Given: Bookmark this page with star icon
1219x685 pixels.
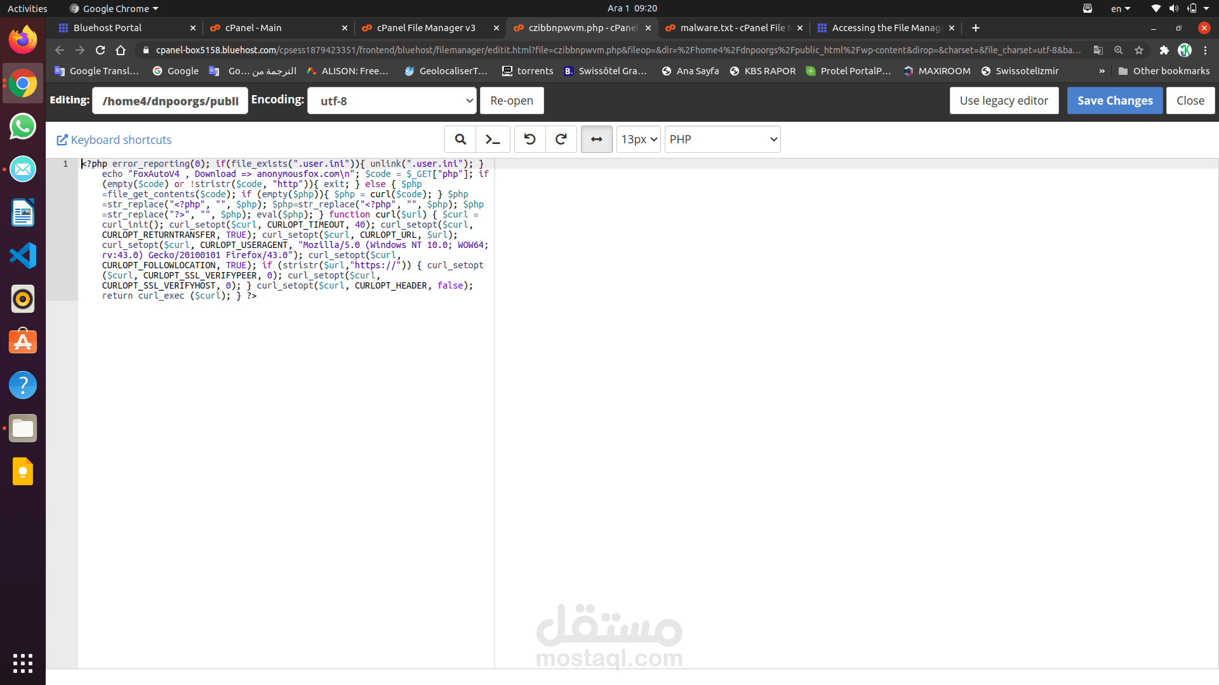Looking at the screenshot, I should pyautogui.click(x=1139, y=50).
